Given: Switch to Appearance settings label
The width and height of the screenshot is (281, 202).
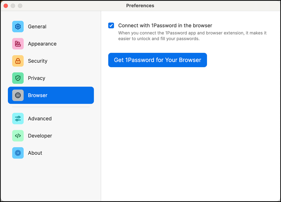Looking at the screenshot, I should click(42, 44).
